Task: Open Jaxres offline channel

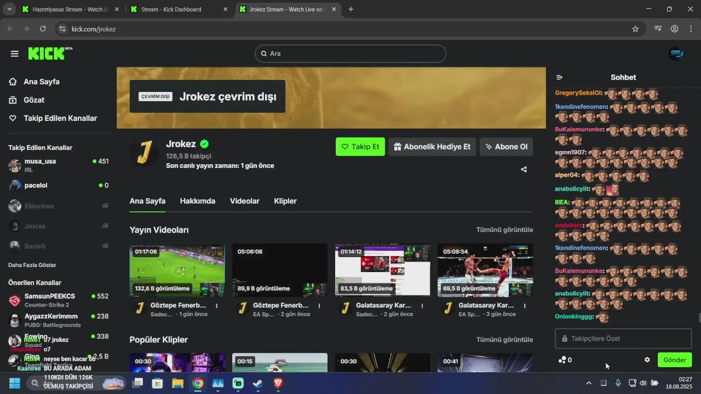Action: [x=58, y=226]
